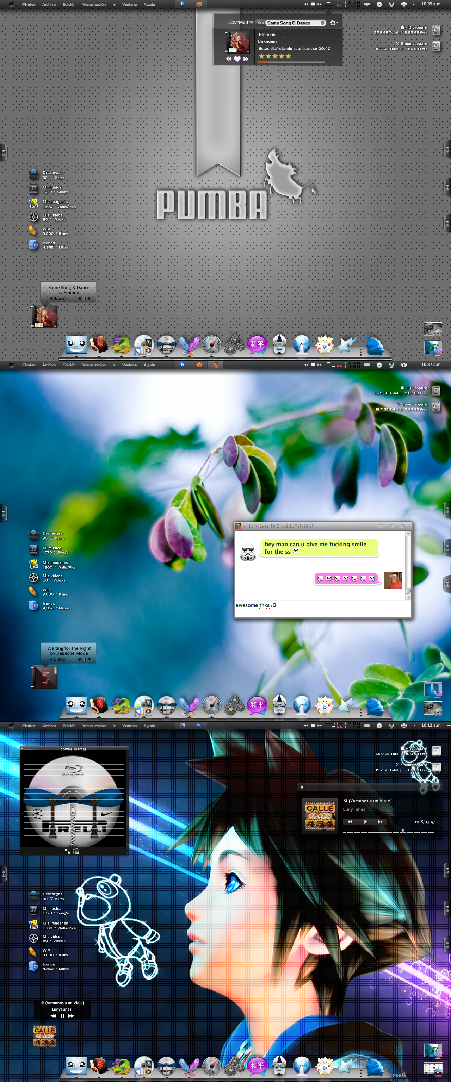The width and height of the screenshot is (451, 1082).
Task: Open the Ventana menu in the 10:37 menu bar
Action: pyautogui.click(x=129, y=365)
